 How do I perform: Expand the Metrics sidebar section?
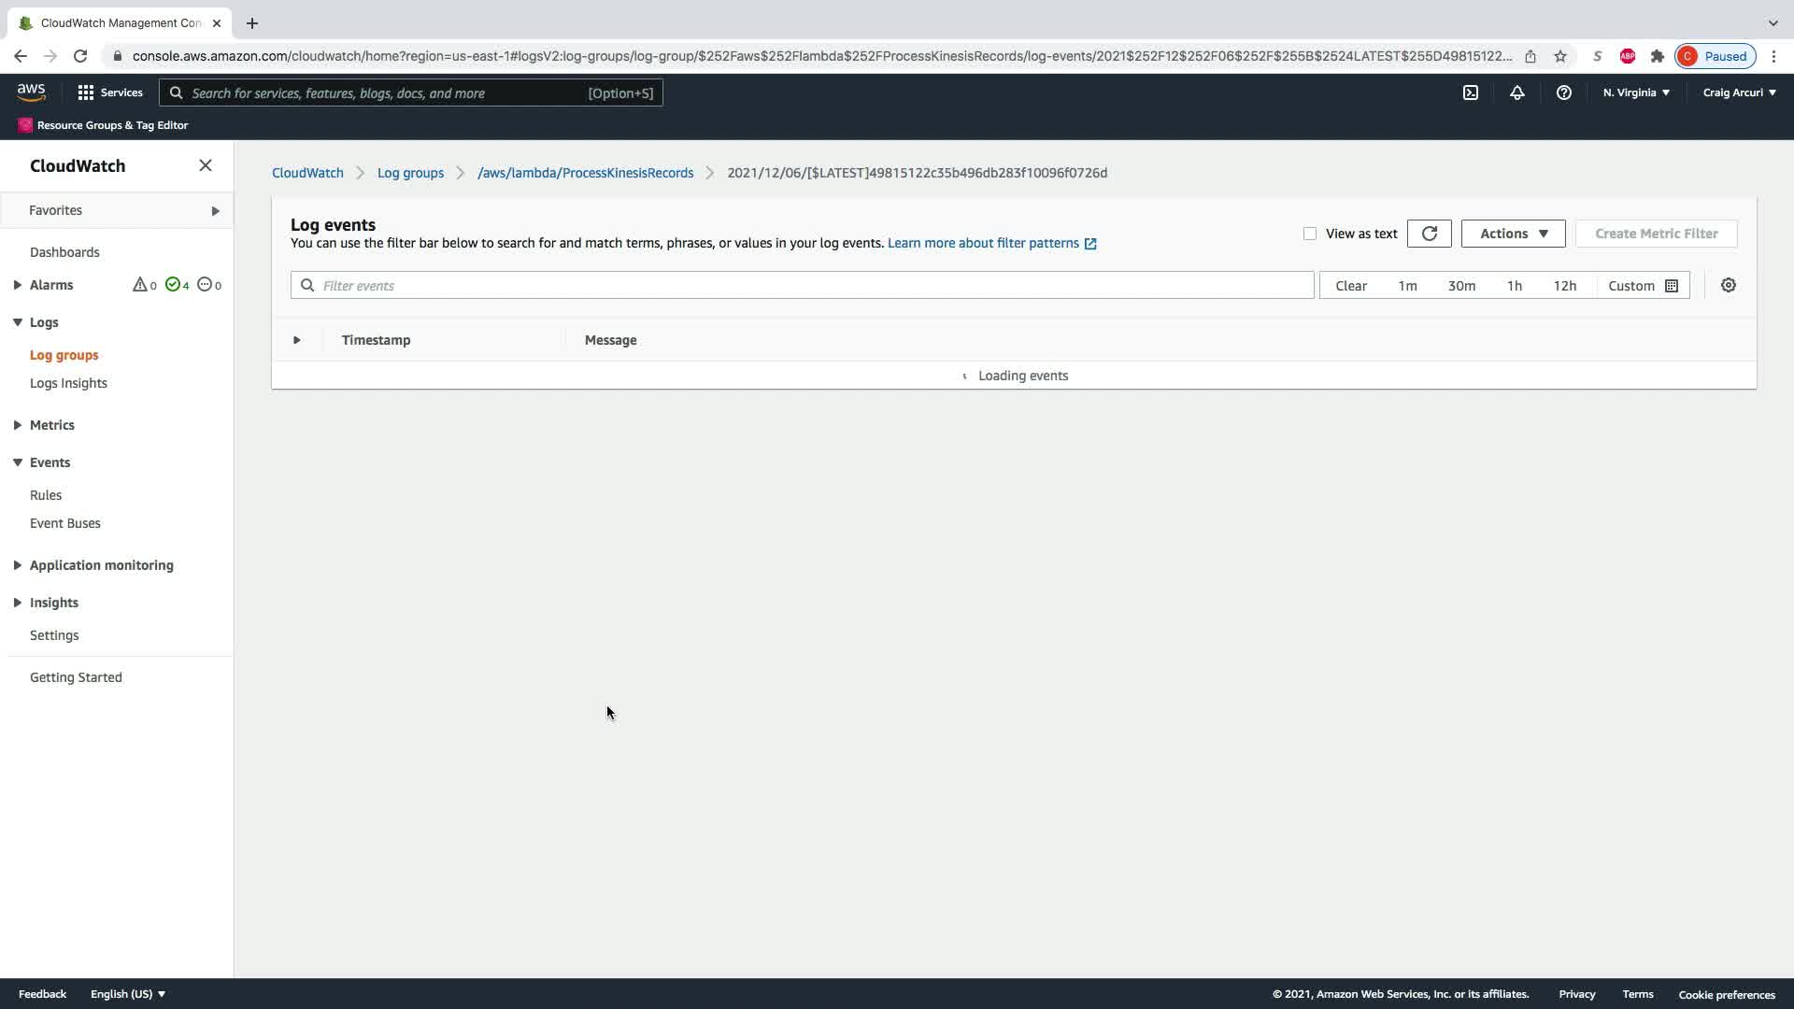click(18, 425)
